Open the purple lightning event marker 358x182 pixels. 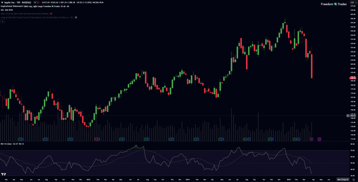(x=311, y=139)
